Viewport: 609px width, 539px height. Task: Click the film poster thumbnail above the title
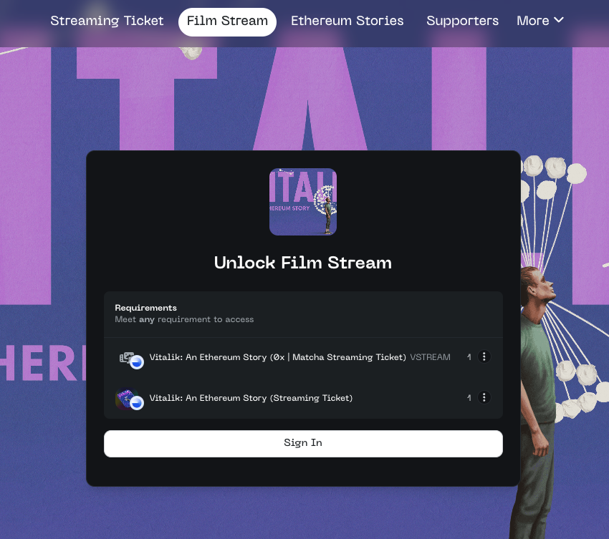click(303, 202)
